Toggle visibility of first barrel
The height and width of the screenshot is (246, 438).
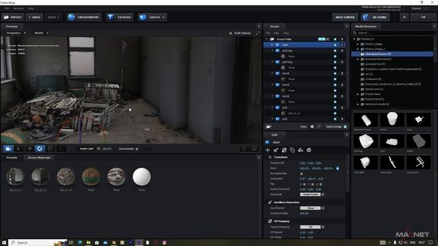click(x=335, y=73)
